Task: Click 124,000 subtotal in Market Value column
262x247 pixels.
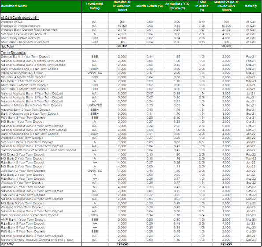Action: tap(226, 244)
